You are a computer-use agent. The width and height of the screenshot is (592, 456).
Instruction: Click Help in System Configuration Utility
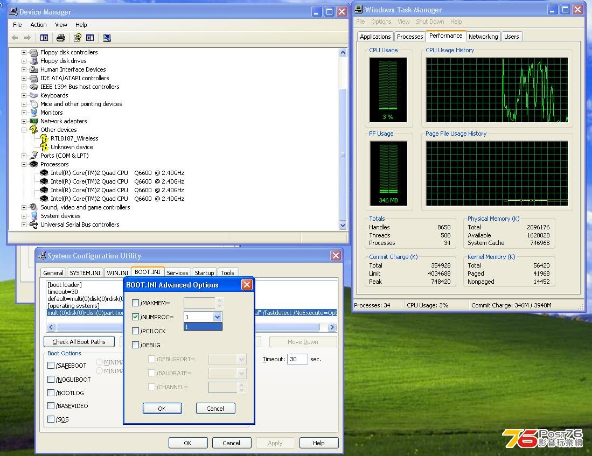click(319, 443)
